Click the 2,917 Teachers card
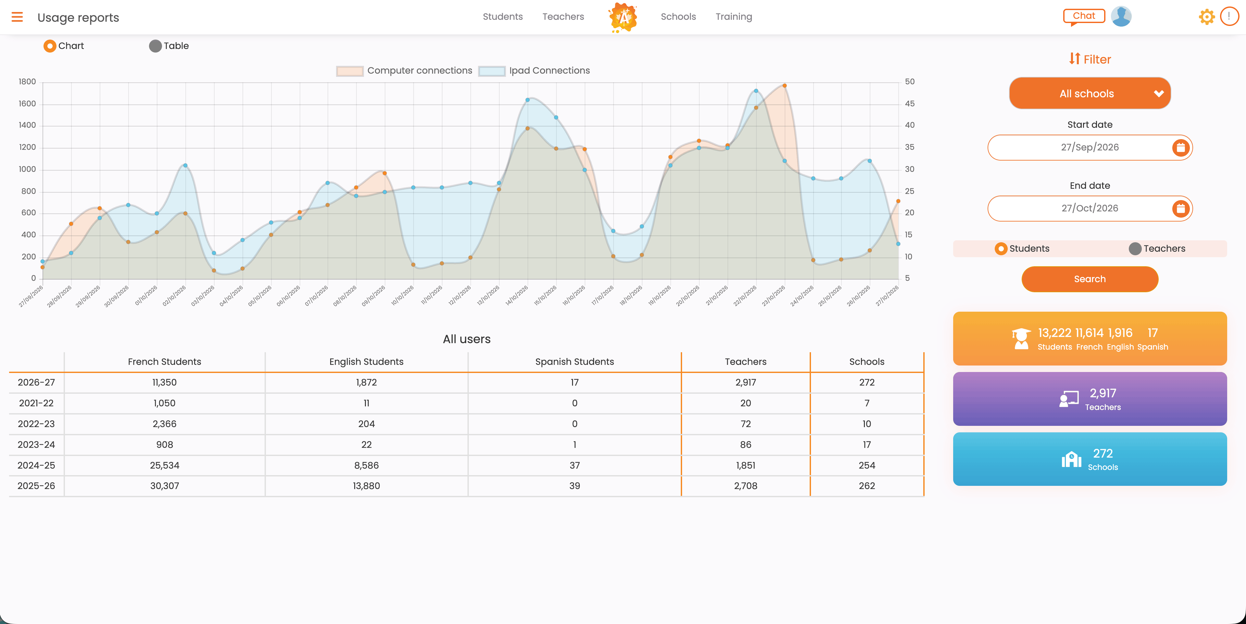This screenshot has width=1246, height=624. (x=1090, y=399)
